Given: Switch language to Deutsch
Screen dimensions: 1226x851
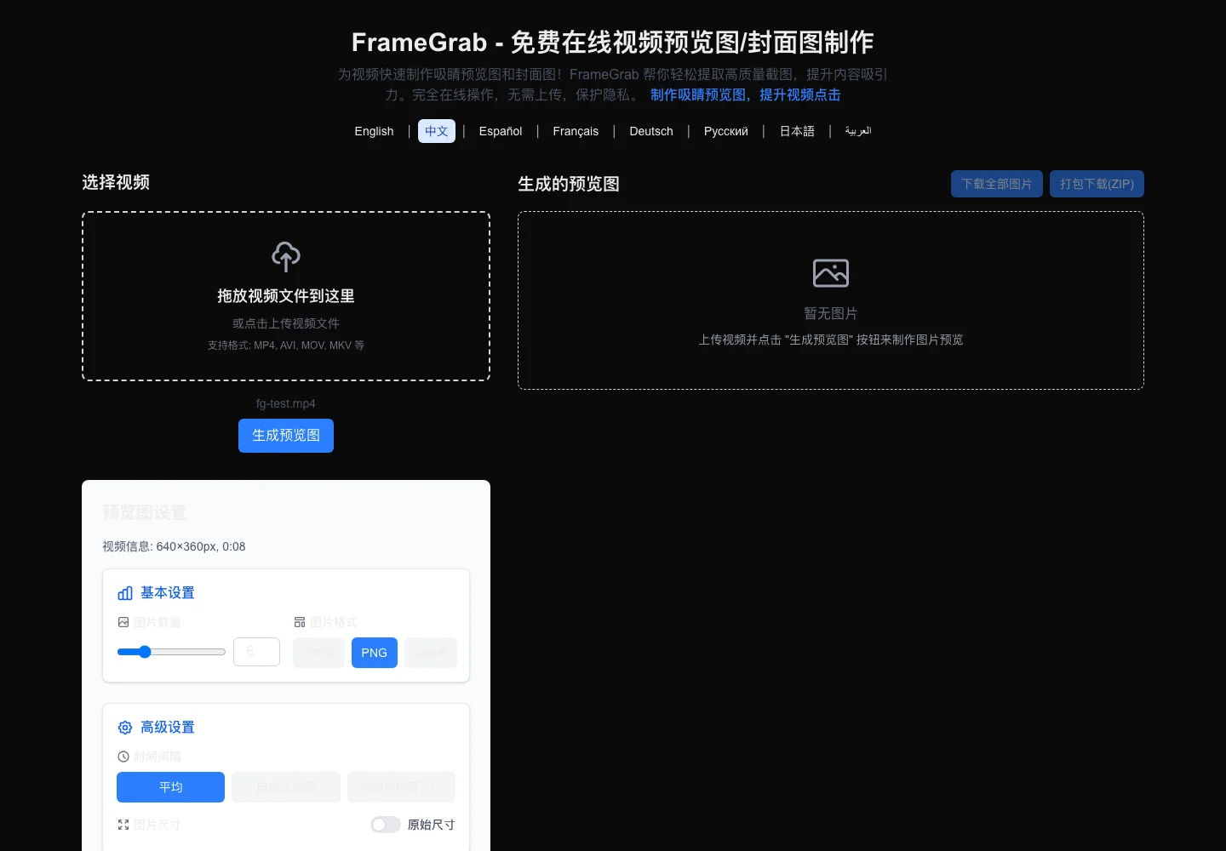Looking at the screenshot, I should click(x=651, y=131).
